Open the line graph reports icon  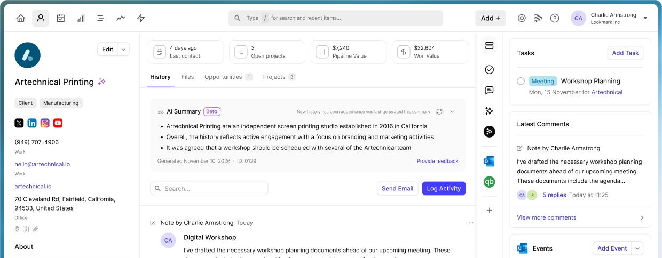click(121, 18)
